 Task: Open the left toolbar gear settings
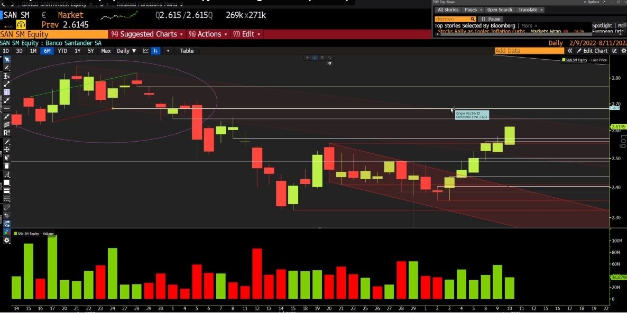click(x=7, y=240)
